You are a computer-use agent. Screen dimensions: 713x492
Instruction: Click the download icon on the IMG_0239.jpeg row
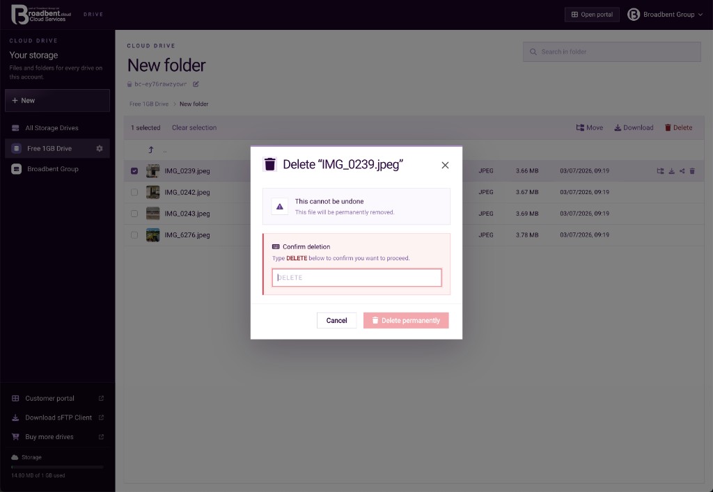[672, 171]
